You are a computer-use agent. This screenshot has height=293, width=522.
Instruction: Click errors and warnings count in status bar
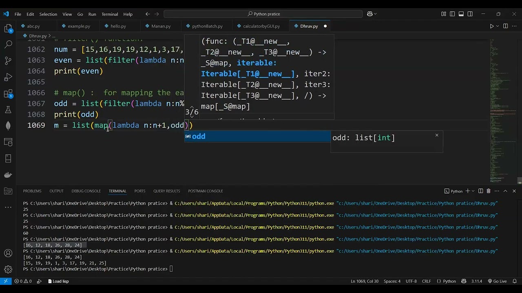(x=23, y=281)
